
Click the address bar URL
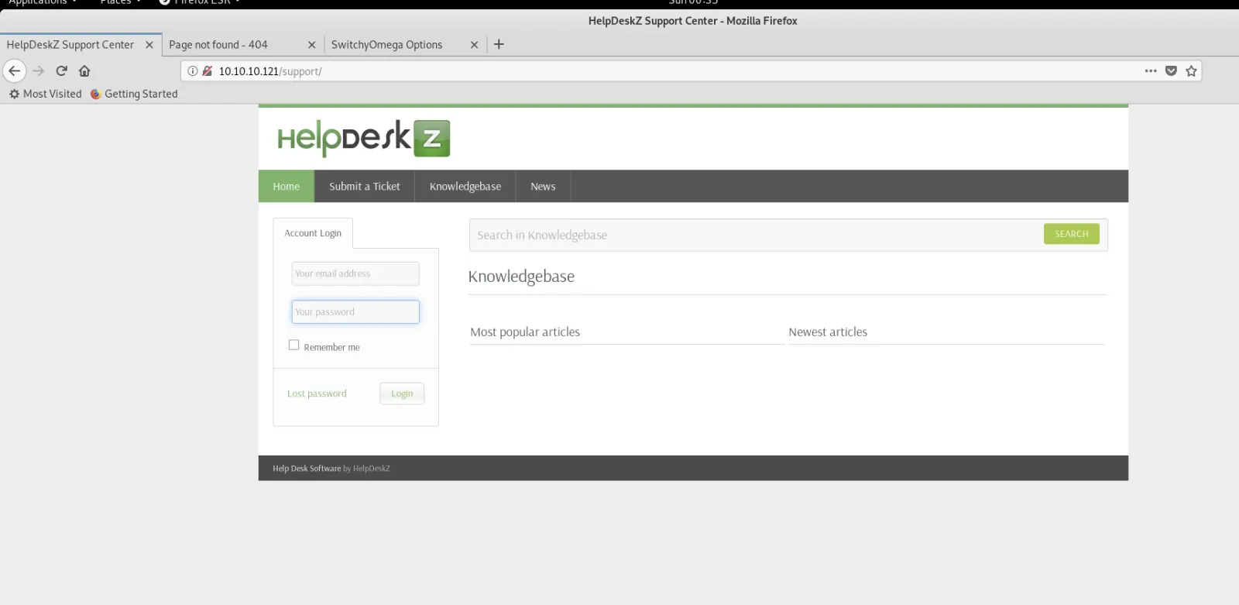coord(269,71)
